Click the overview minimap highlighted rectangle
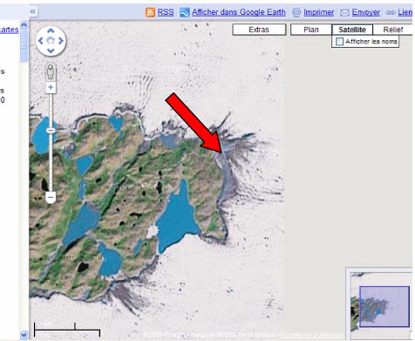Viewport: 415px width, 341px height. [x=385, y=307]
